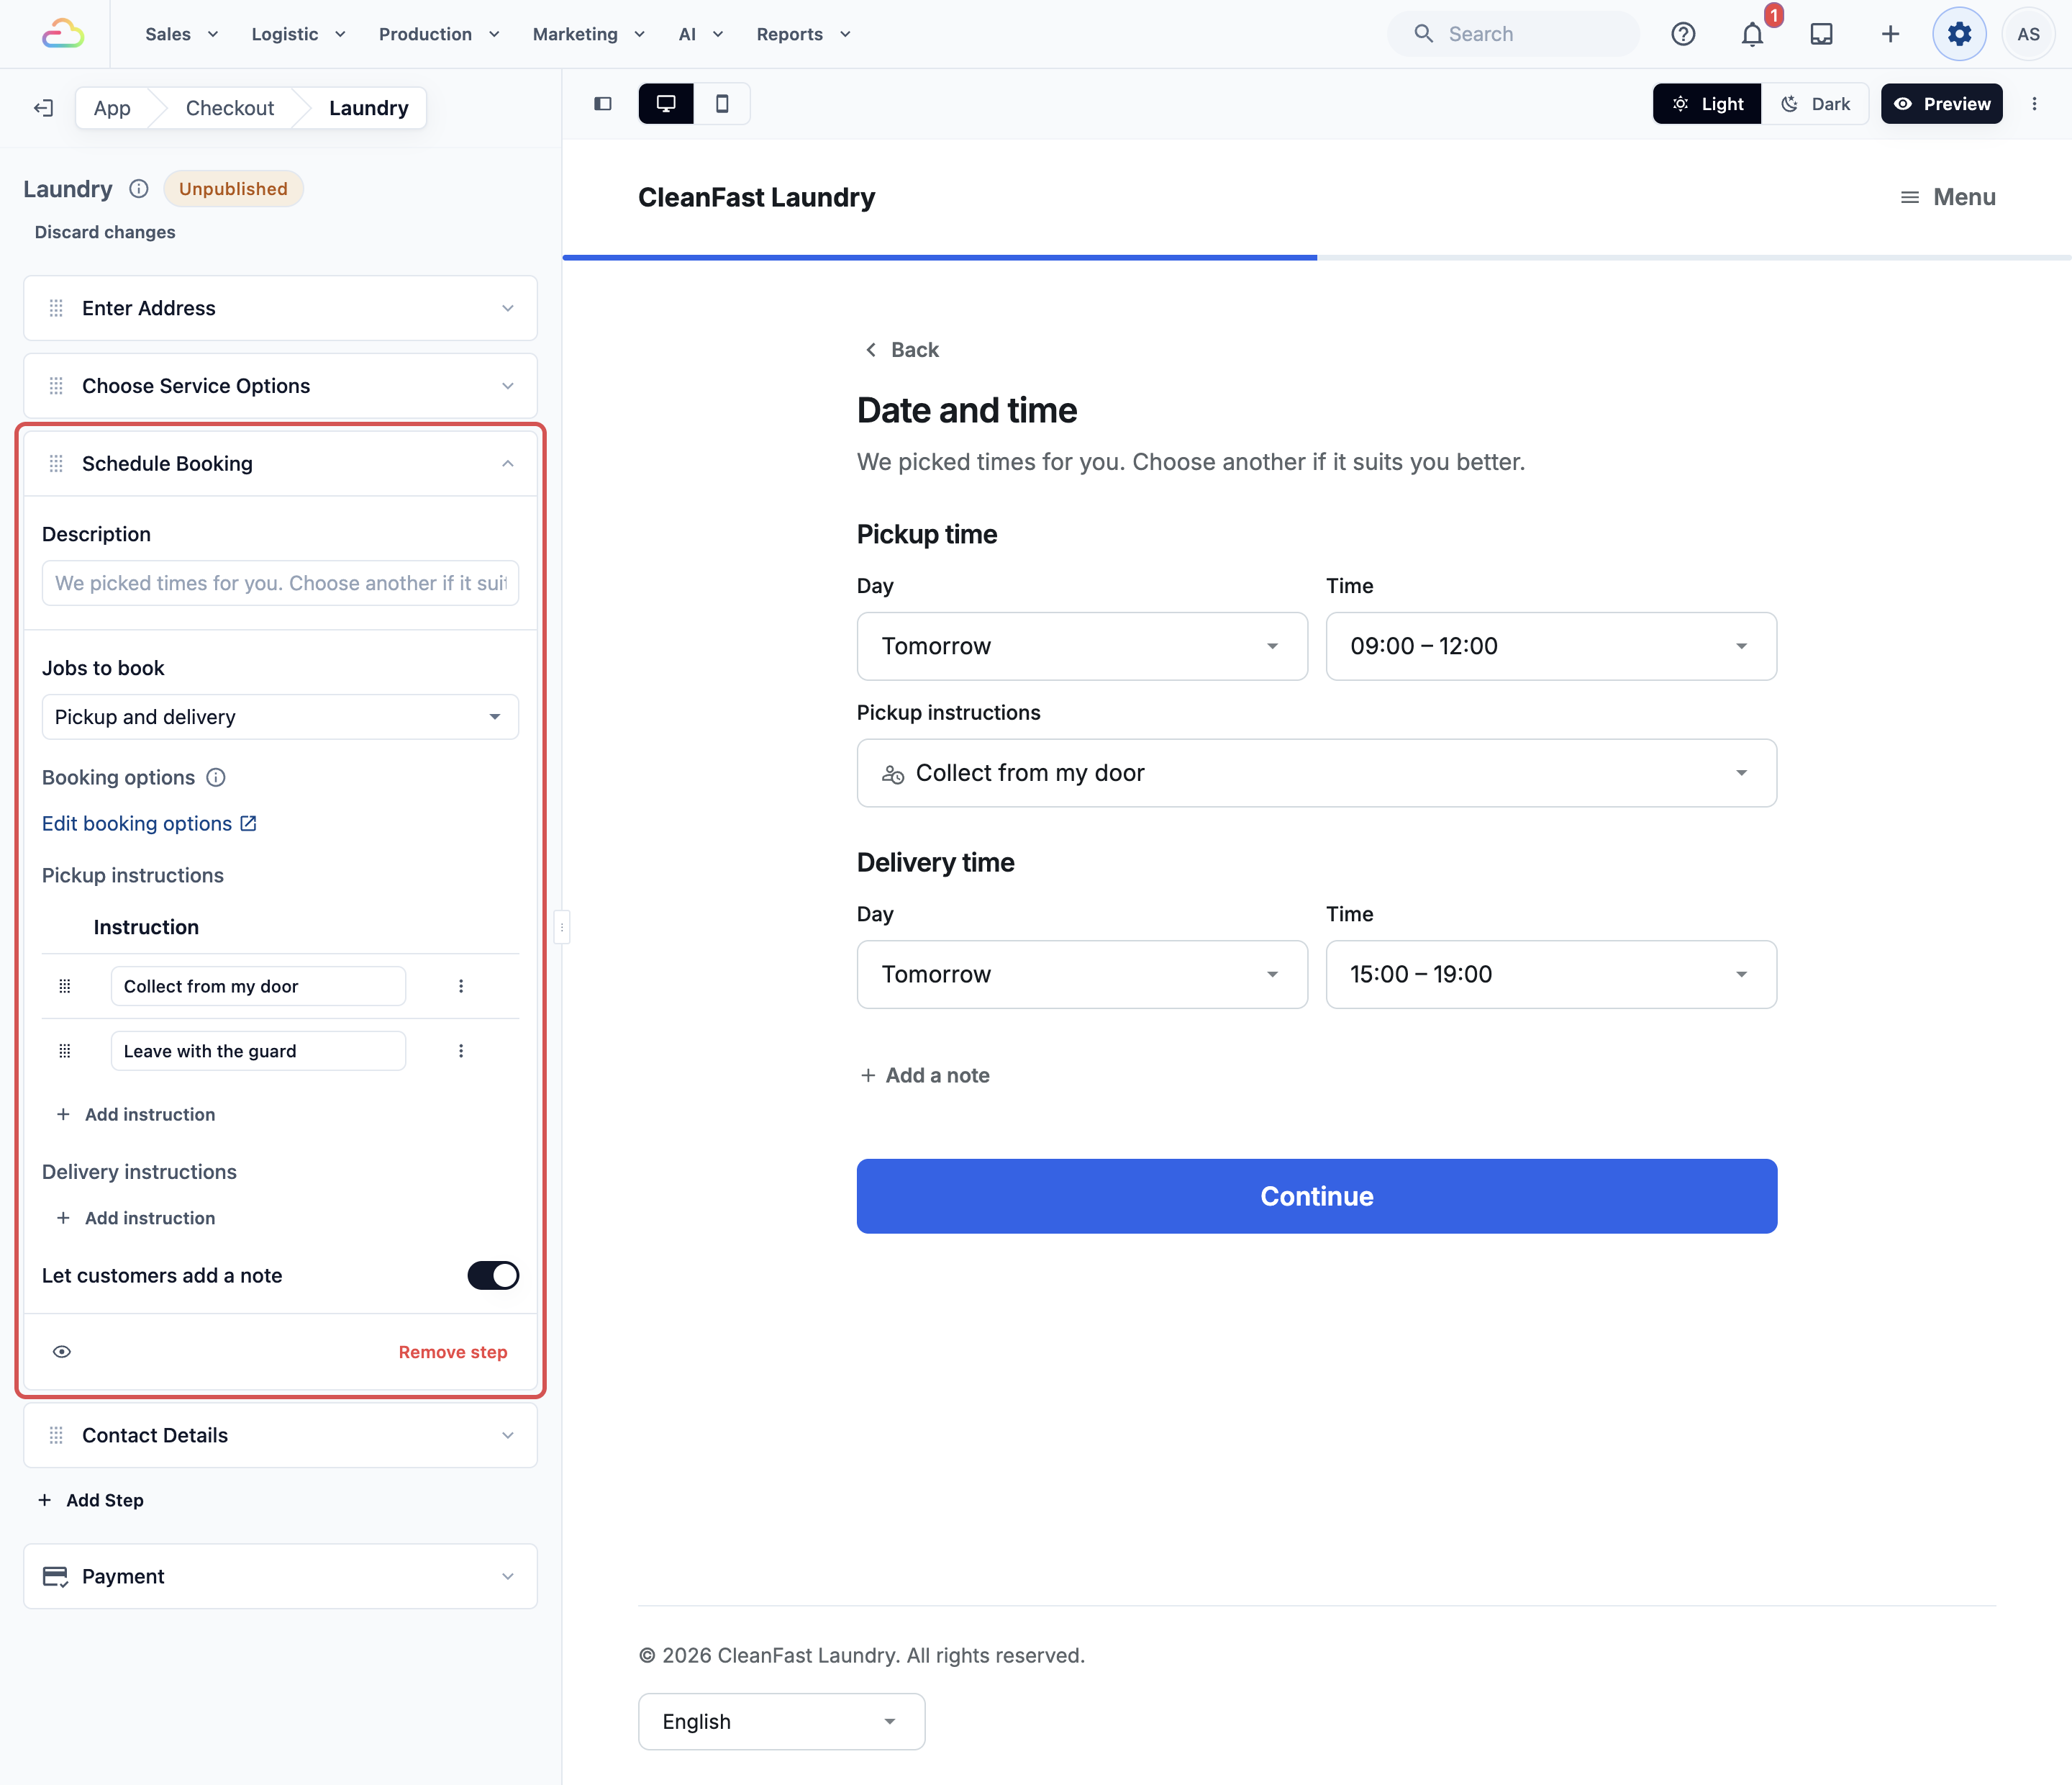Open the AS user avatar
Image resolution: width=2072 pixels, height=1785 pixels.
(2028, 34)
